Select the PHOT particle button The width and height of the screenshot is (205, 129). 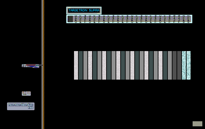pyautogui.click(x=18, y=105)
